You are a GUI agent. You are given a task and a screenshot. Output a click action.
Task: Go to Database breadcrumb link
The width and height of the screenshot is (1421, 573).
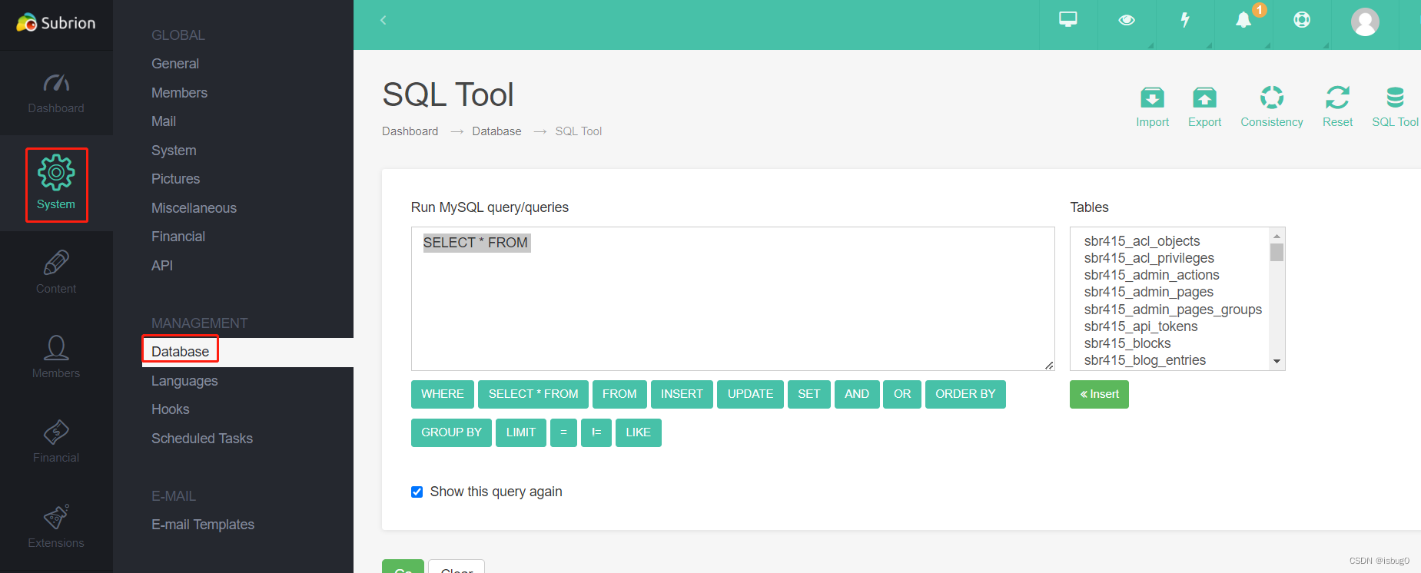point(496,131)
